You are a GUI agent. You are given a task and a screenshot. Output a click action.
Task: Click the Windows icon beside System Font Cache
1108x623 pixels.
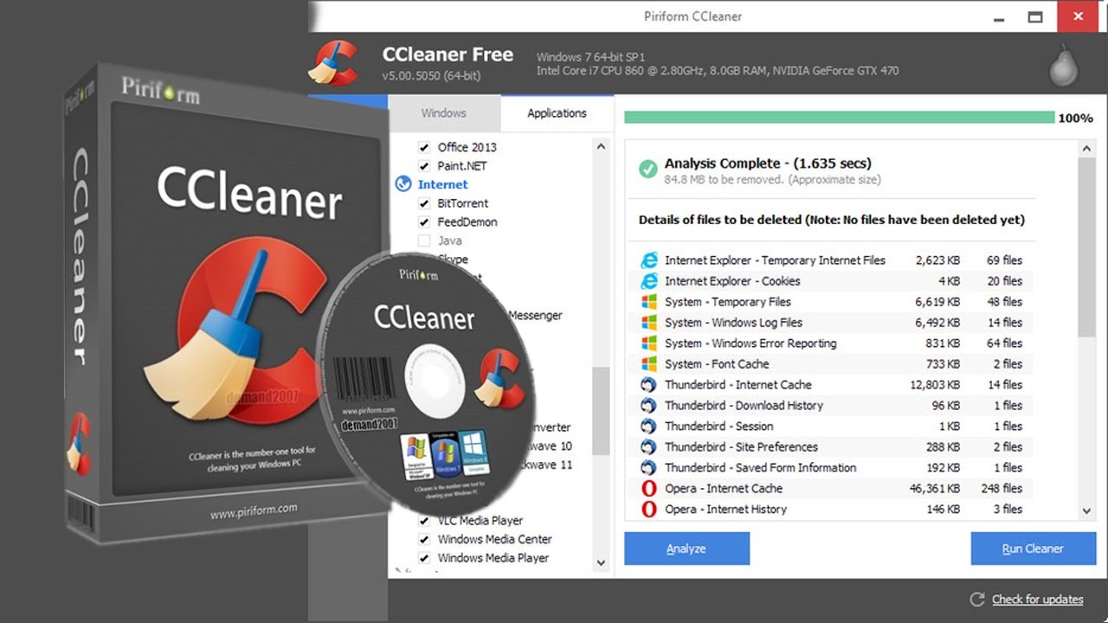[x=648, y=364]
